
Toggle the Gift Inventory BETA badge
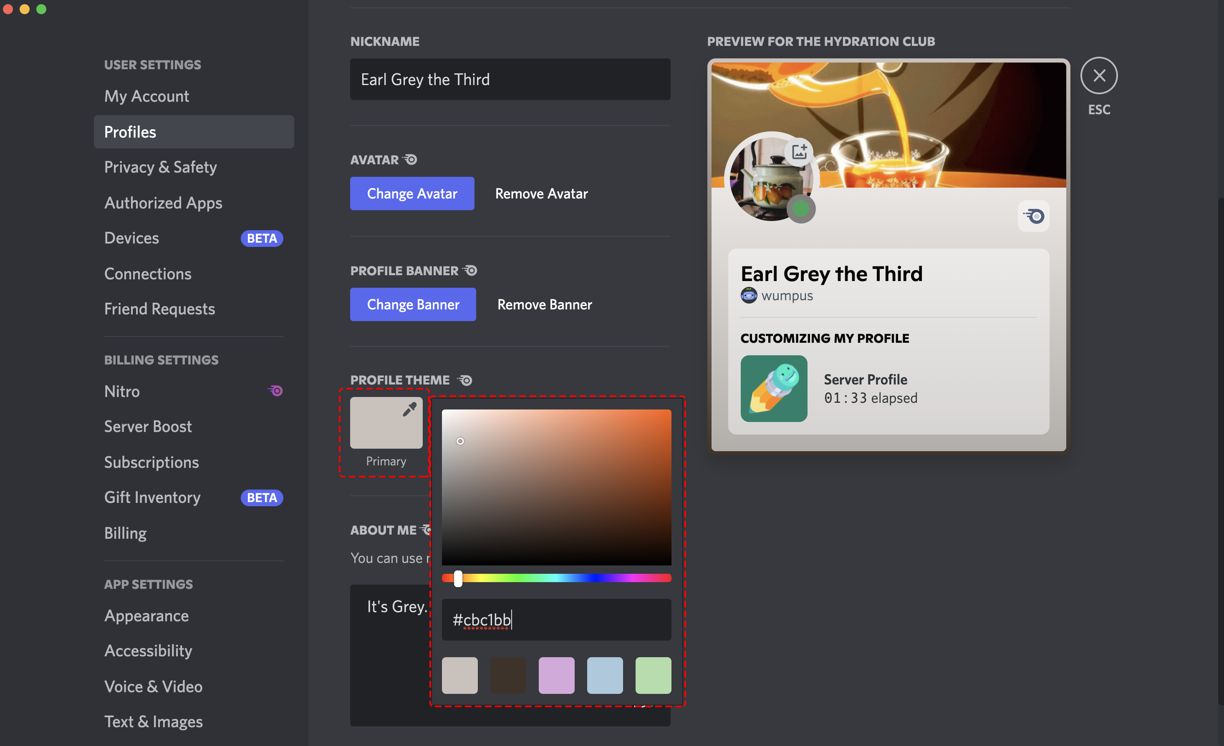[x=261, y=498]
